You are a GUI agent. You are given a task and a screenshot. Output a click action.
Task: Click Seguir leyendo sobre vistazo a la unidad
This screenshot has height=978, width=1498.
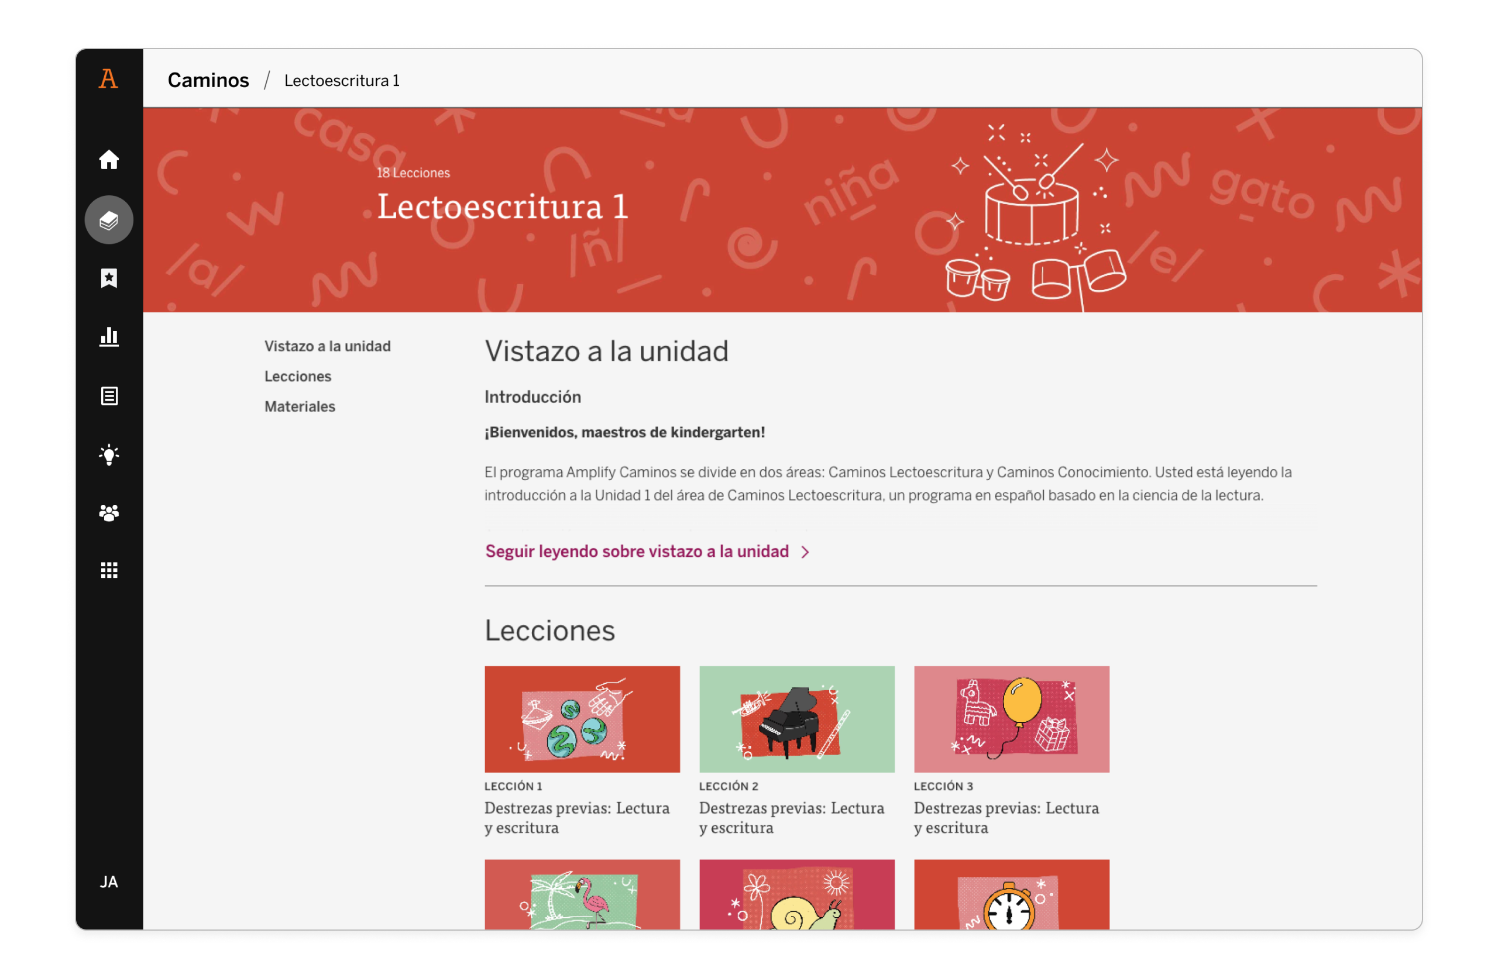pos(636,552)
